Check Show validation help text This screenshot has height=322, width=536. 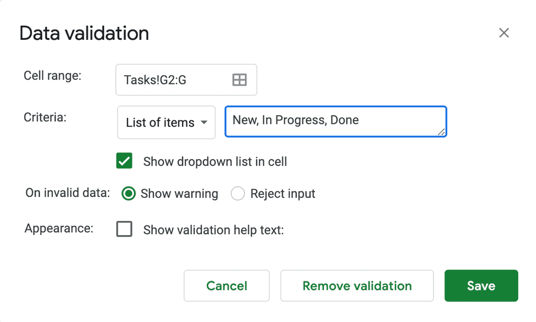[124, 229]
